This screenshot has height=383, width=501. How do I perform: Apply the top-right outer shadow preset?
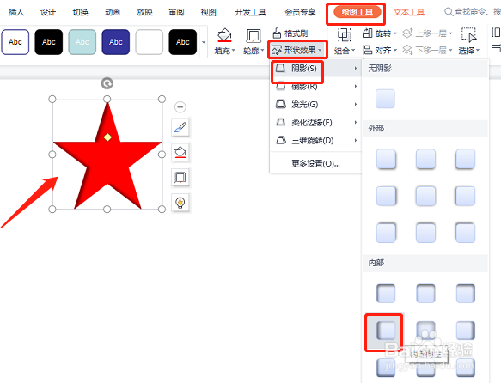click(465, 159)
